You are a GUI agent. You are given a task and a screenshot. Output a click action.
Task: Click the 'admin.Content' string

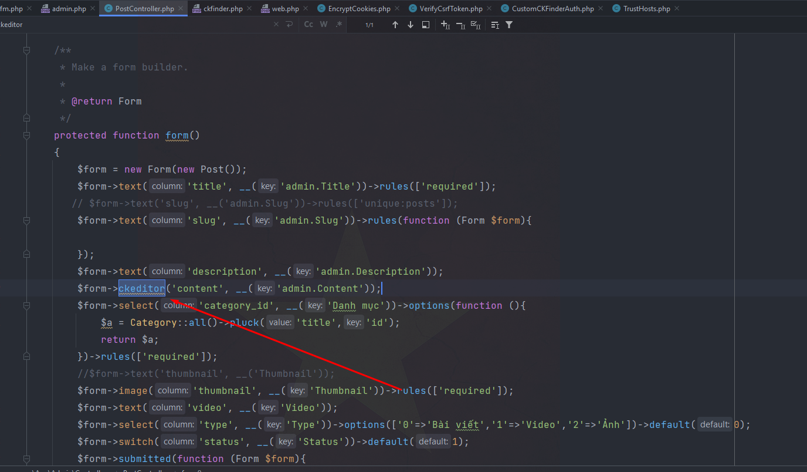[x=321, y=288]
